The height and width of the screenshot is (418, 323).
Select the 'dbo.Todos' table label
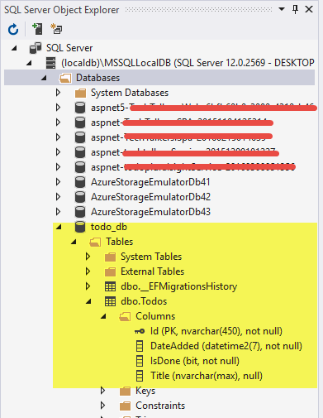(144, 301)
